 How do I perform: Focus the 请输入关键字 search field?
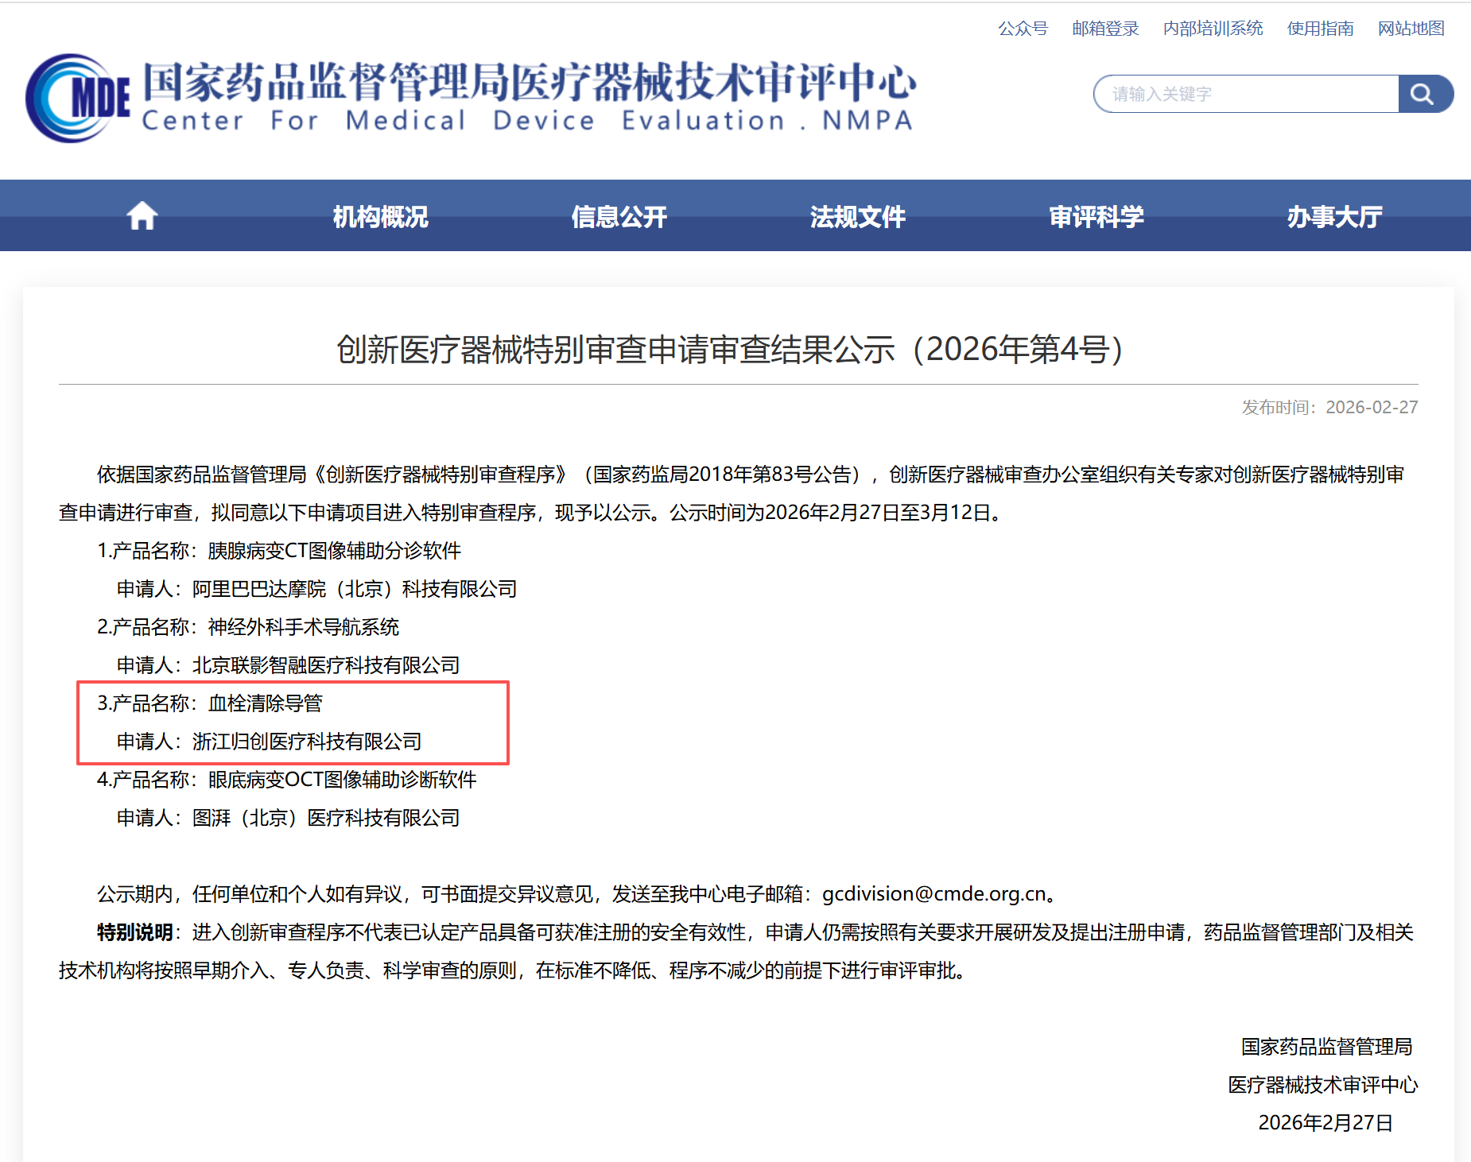coord(1246,95)
